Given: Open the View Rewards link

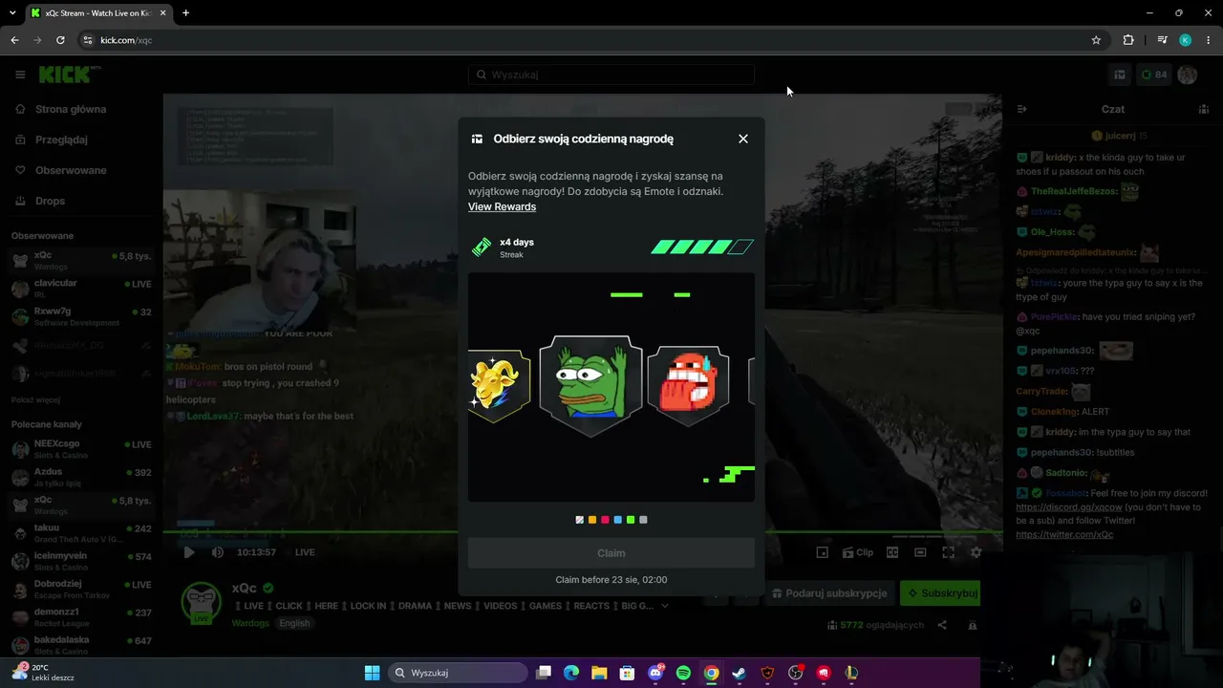Looking at the screenshot, I should [x=502, y=206].
